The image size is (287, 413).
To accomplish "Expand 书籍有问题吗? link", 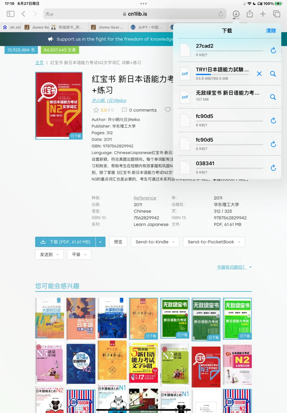I will [x=234, y=267].
